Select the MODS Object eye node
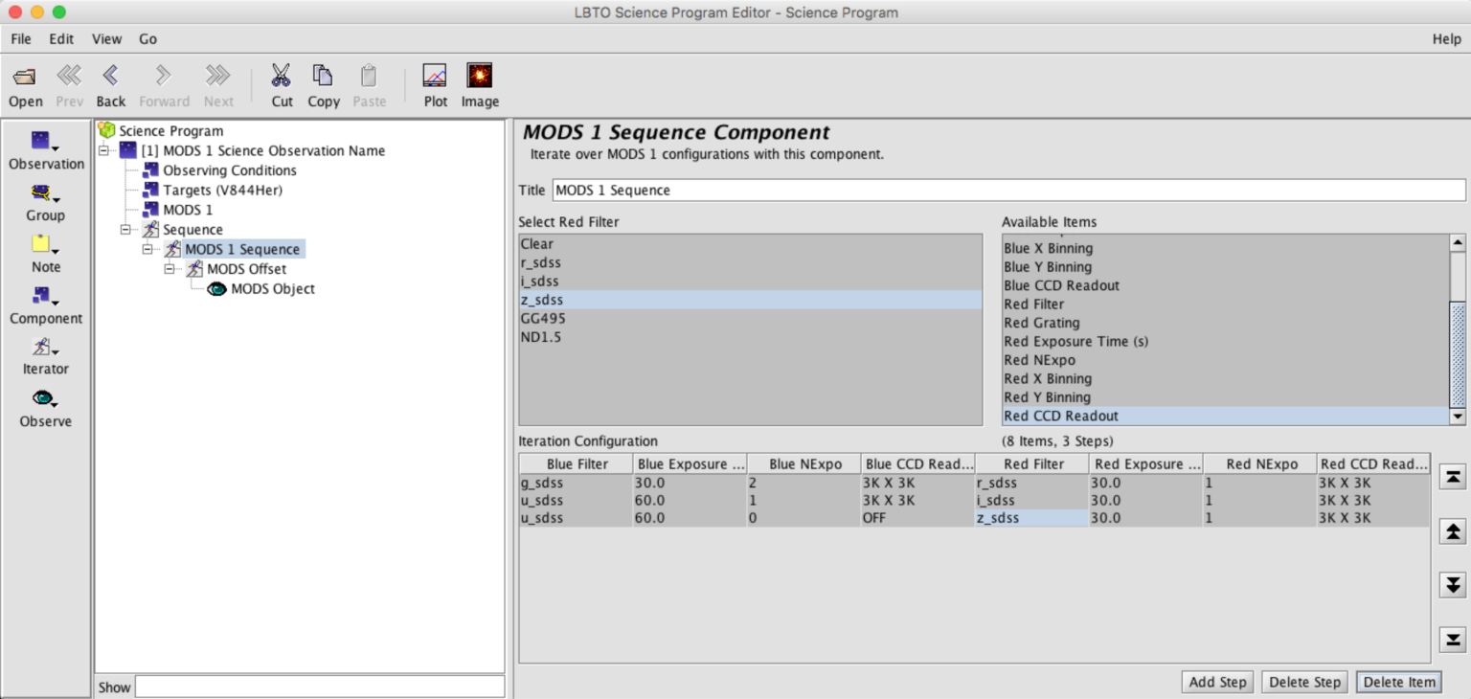The height and width of the screenshot is (699, 1471). [273, 288]
